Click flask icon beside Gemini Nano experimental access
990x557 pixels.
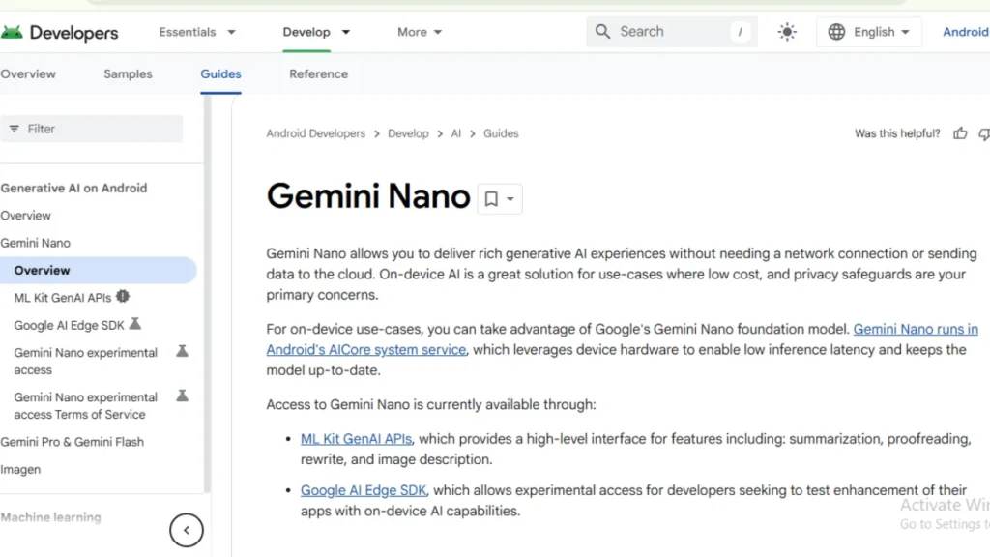(x=182, y=351)
